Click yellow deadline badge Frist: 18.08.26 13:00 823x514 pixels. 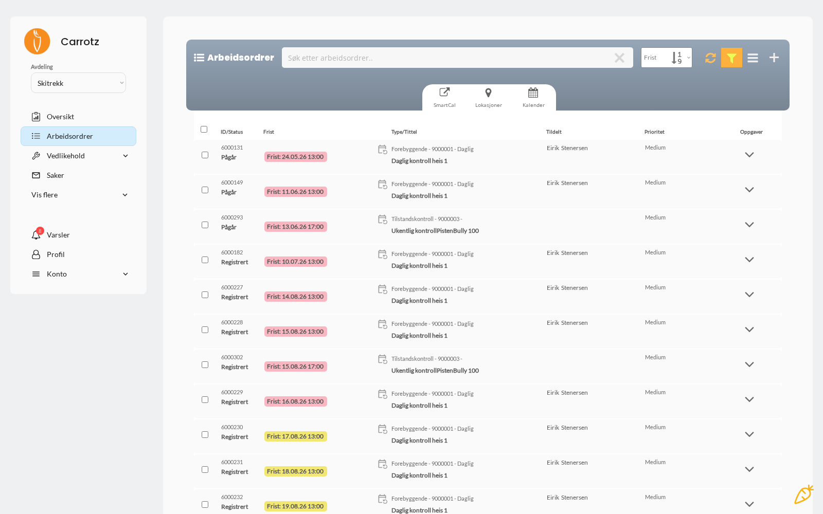(295, 471)
